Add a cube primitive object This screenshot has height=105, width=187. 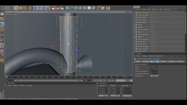(67, 8)
